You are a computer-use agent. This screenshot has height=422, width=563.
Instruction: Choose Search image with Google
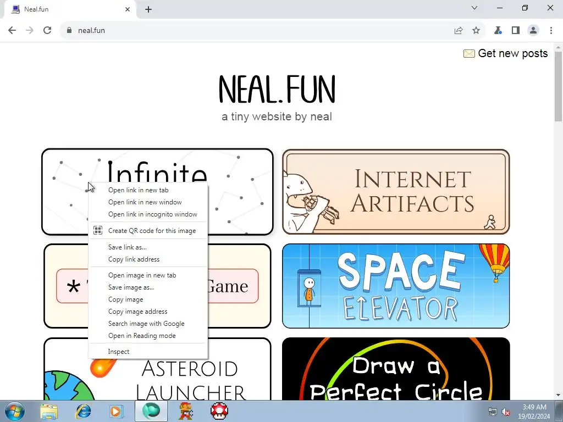point(148,324)
